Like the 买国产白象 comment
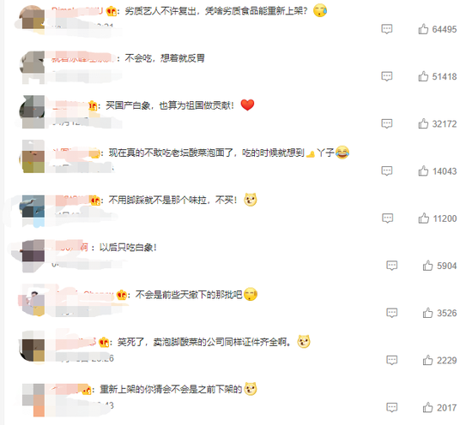472x425 pixels. [423, 123]
